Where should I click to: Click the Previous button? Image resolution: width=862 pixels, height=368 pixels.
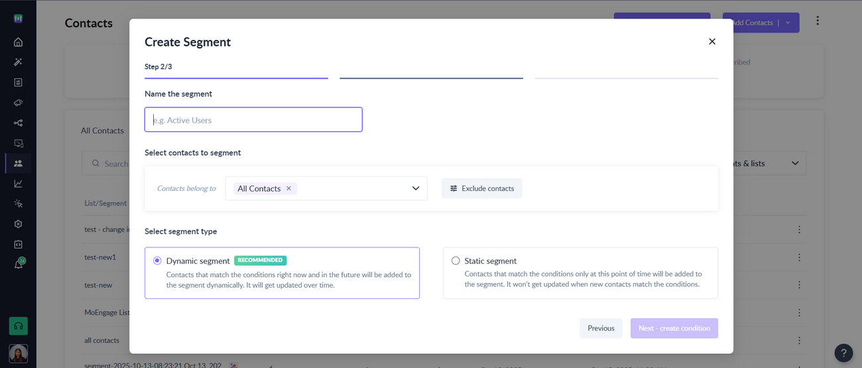(x=601, y=328)
